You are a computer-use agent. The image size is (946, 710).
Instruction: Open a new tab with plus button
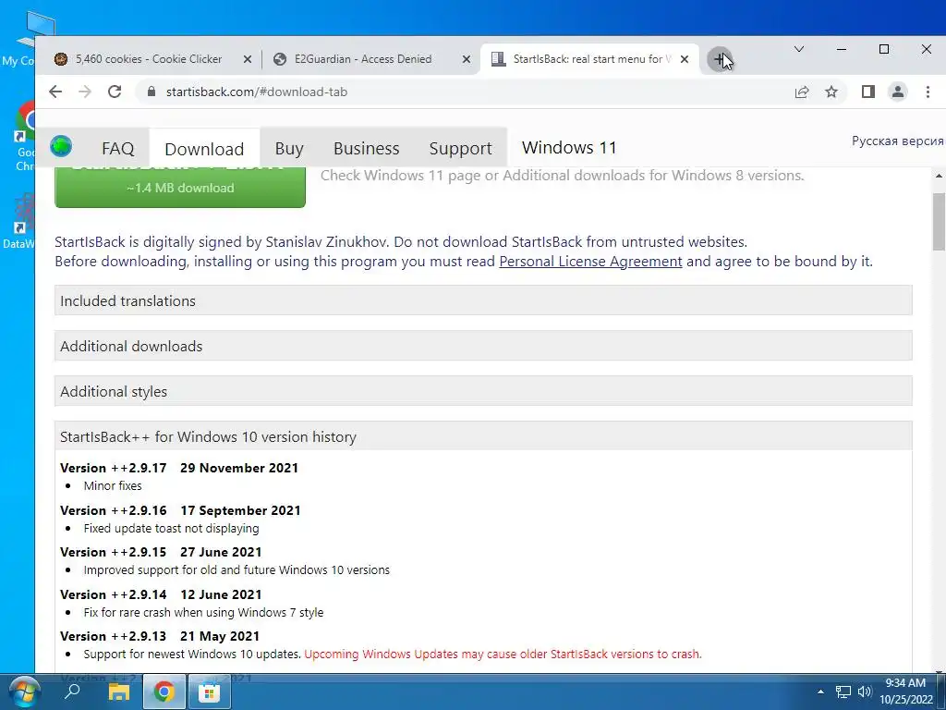click(x=719, y=59)
